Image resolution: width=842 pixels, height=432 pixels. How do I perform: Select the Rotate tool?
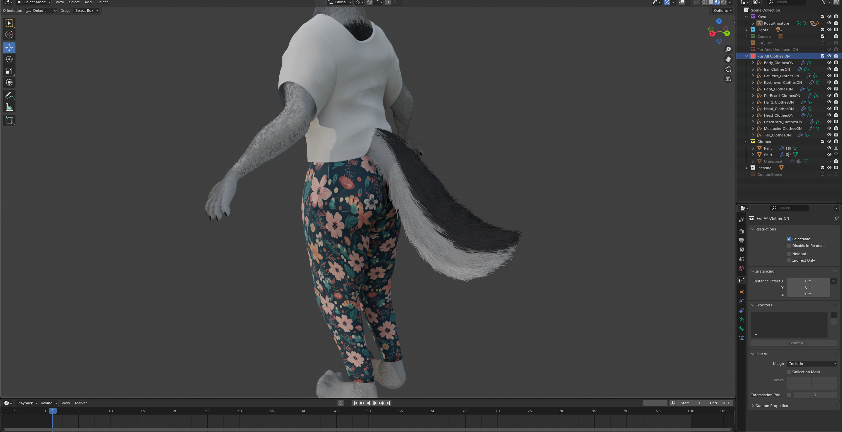pos(9,59)
